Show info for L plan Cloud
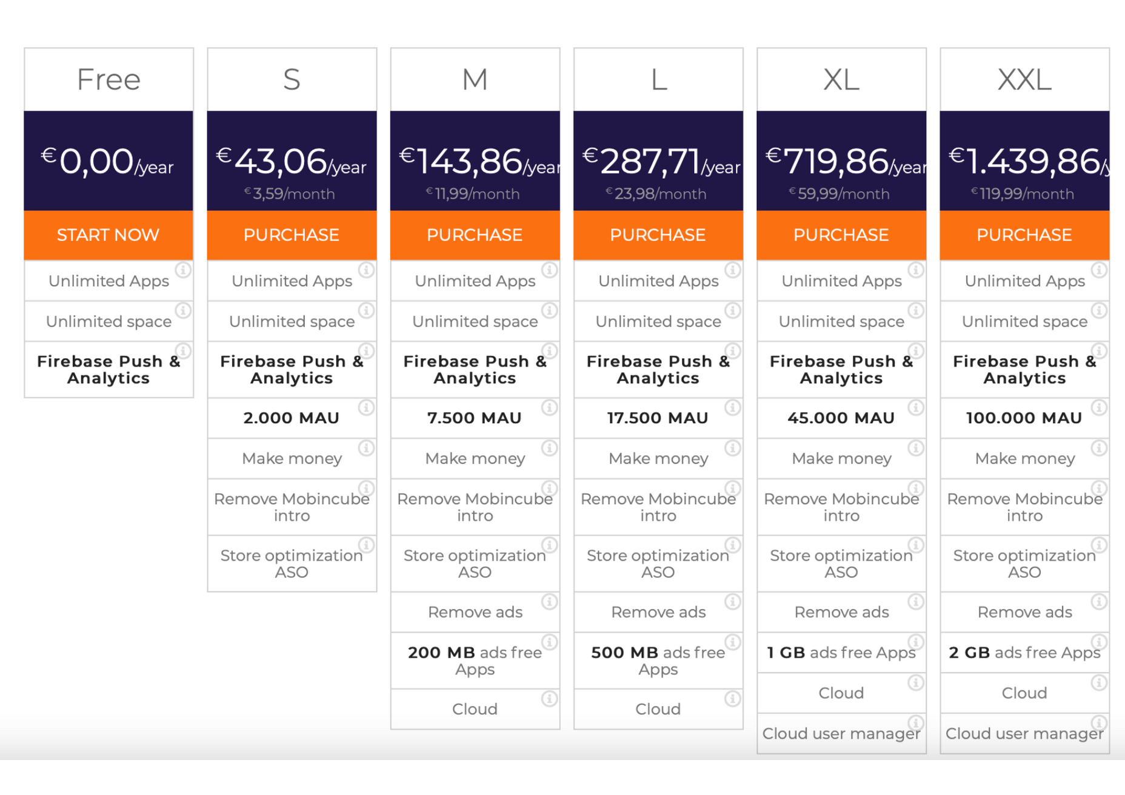Image resolution: width=1125 pixels, height=795 pixels. click(x=733, y=699)
